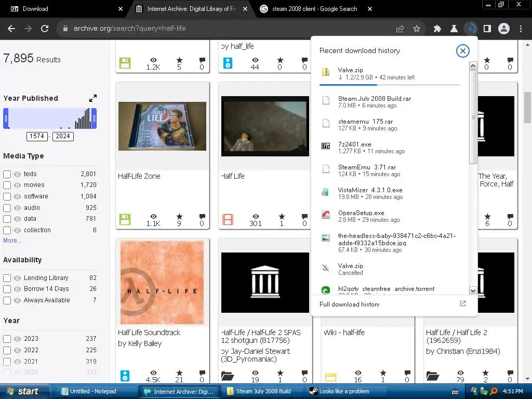Open Wiki - half-life item title
Viewport: 532px width, 399px height.
click(x=344, y=332)
